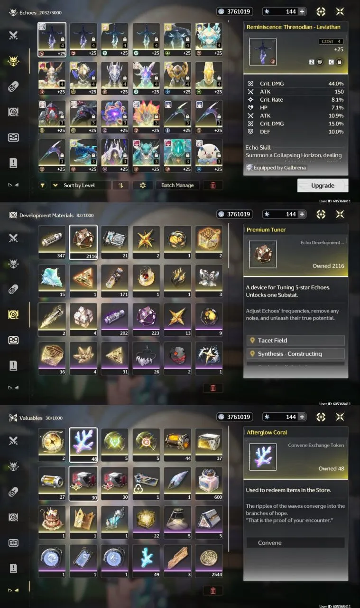Screen dimensions: 360x608
Task: Select the Premium Tuner item showing 2116
Action: coord(83,242)
